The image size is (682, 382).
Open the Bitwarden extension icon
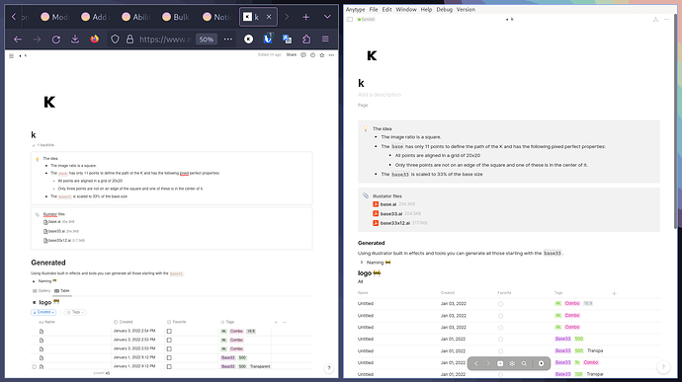(x=268, y=38)
